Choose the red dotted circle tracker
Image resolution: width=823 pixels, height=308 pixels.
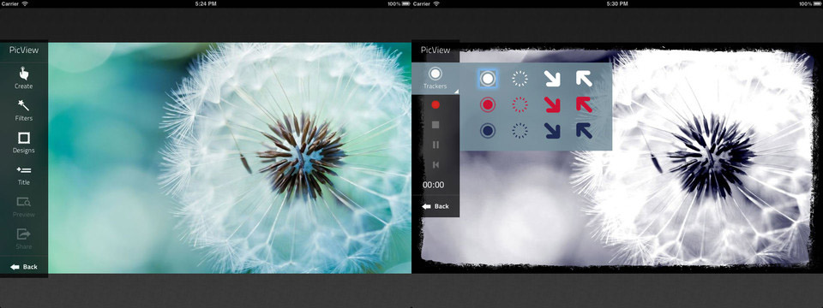(520, 104)
